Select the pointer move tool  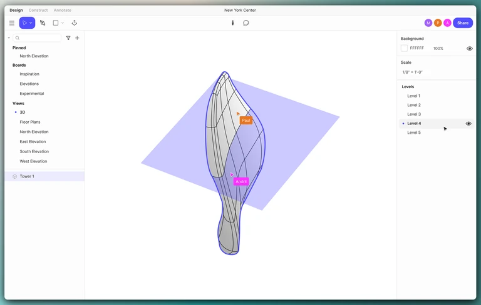click(x=24, y=23)
